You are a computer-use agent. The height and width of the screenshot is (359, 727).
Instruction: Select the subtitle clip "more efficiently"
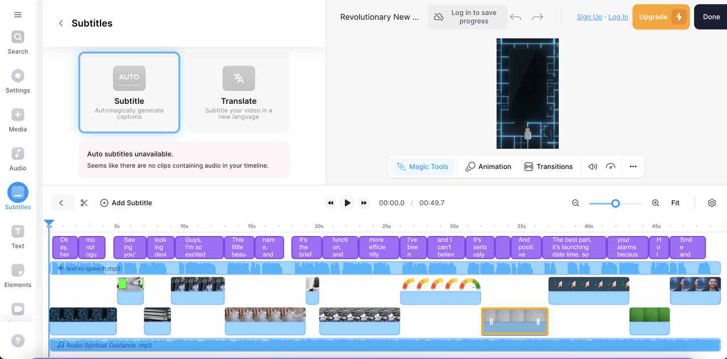379,247
